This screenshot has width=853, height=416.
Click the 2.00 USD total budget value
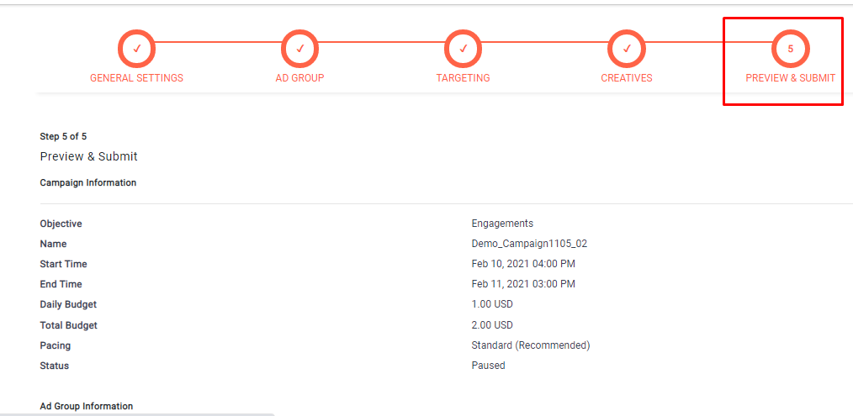tap(492, 325)
